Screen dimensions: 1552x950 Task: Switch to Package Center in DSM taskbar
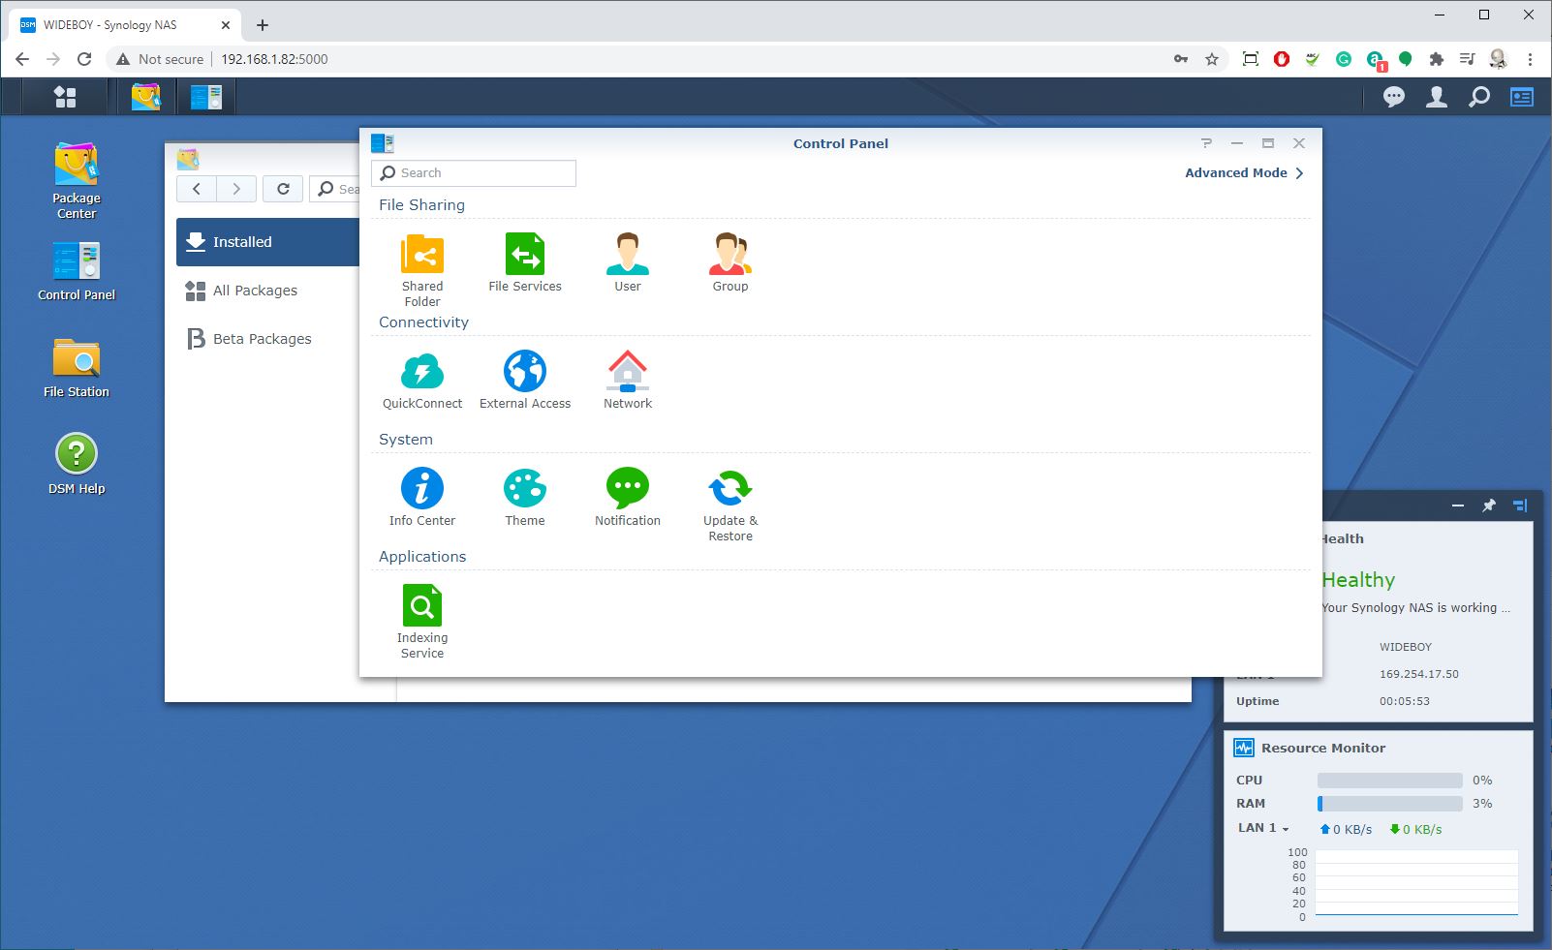146,97
